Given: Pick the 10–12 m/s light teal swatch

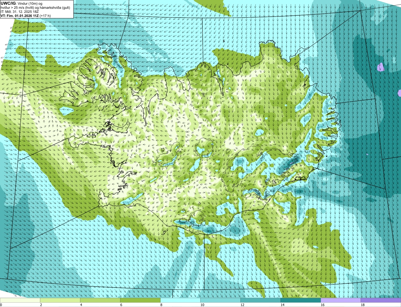Looking at the screenshot, I should click(x=221, y=300).
